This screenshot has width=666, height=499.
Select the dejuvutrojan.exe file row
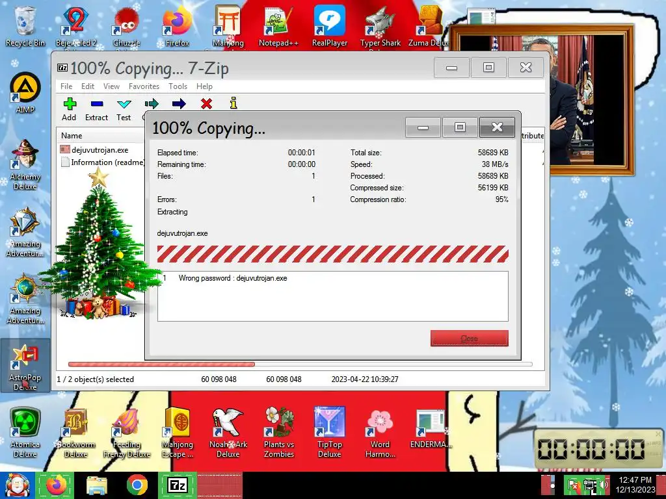click(100, 150)
